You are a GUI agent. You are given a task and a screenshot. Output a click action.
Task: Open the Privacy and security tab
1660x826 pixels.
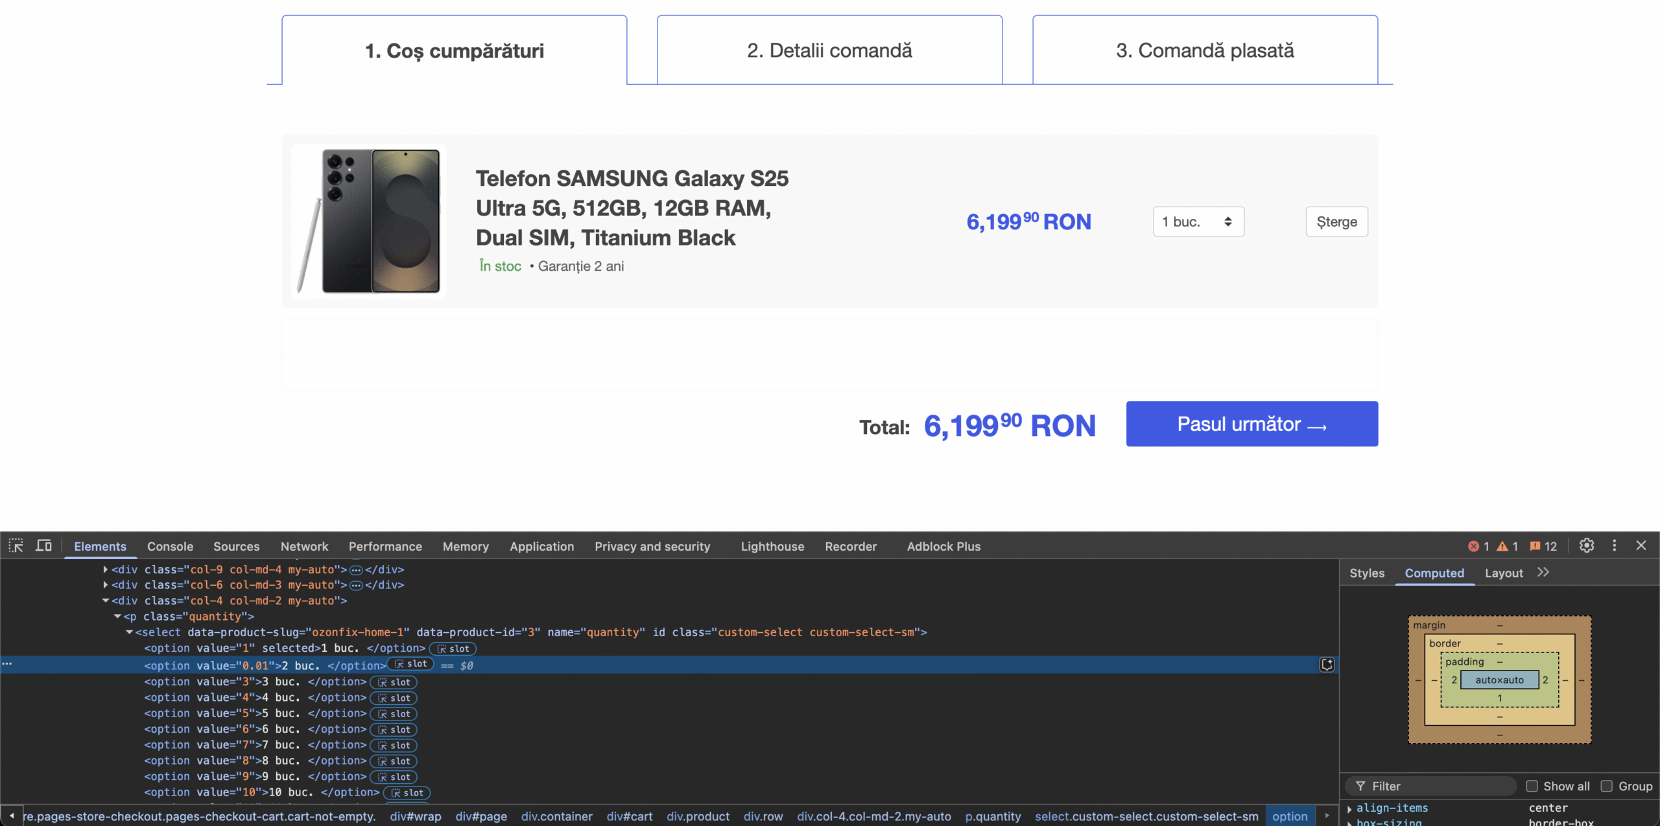click(652, 547)
